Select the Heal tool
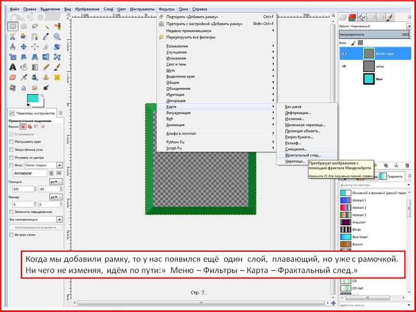Viewport: 416px width, 312px height. point(57,77)
